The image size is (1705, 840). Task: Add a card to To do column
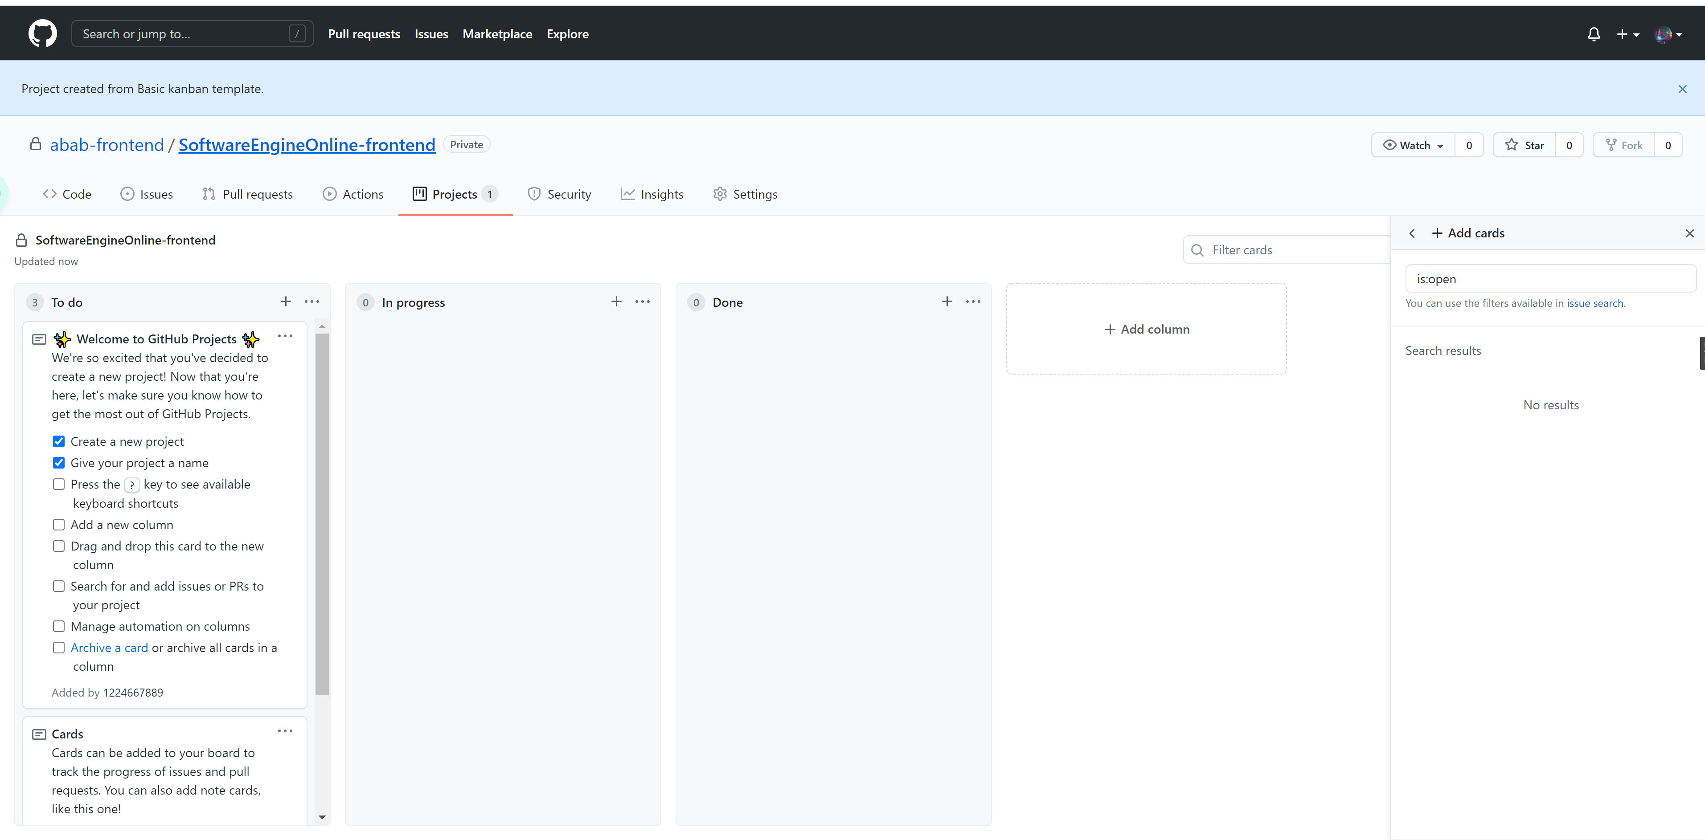285,302
